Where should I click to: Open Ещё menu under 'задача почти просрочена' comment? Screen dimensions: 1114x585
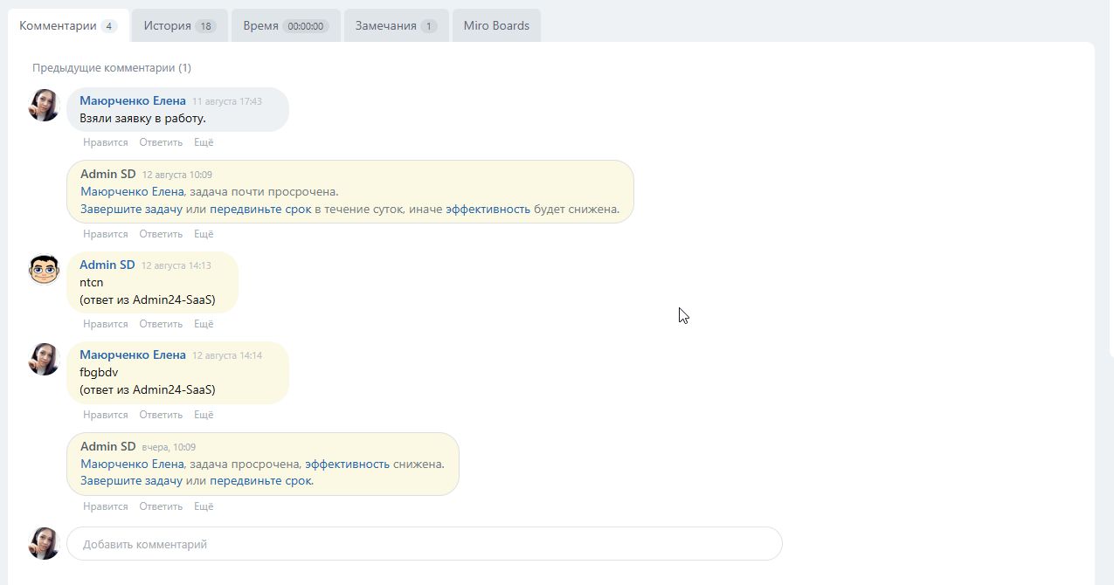(204, 234)
